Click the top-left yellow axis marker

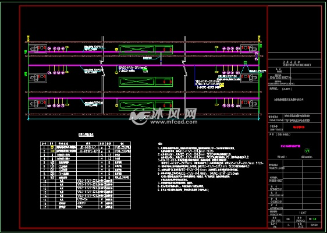click(x=28, y=38)
